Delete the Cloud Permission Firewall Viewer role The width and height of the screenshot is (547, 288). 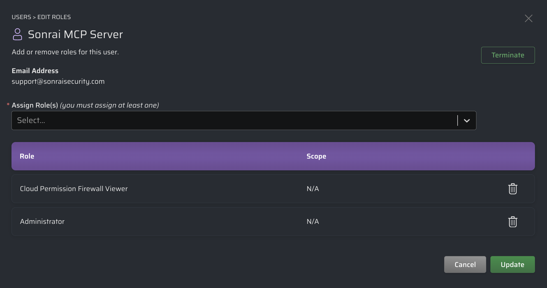tap(513, 189)
